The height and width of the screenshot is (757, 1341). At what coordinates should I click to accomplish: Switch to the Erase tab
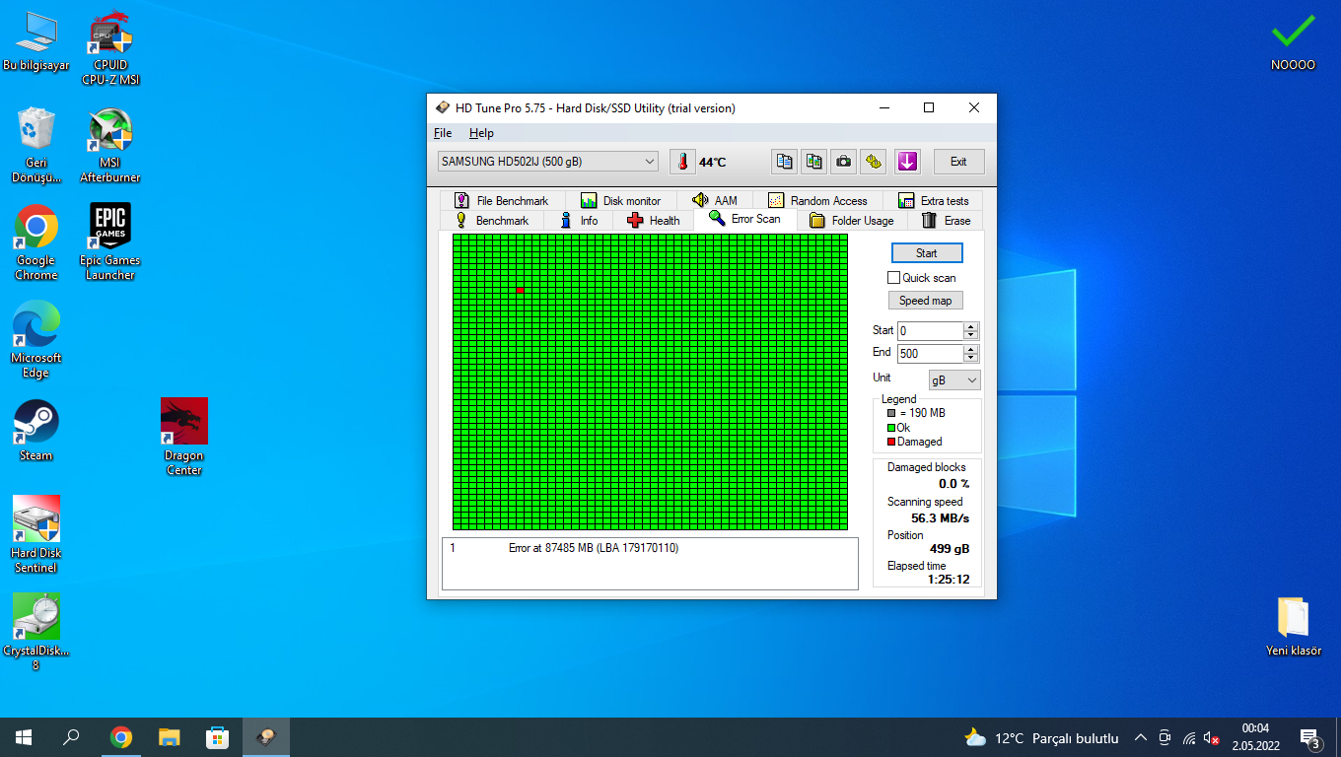[946, 221]
